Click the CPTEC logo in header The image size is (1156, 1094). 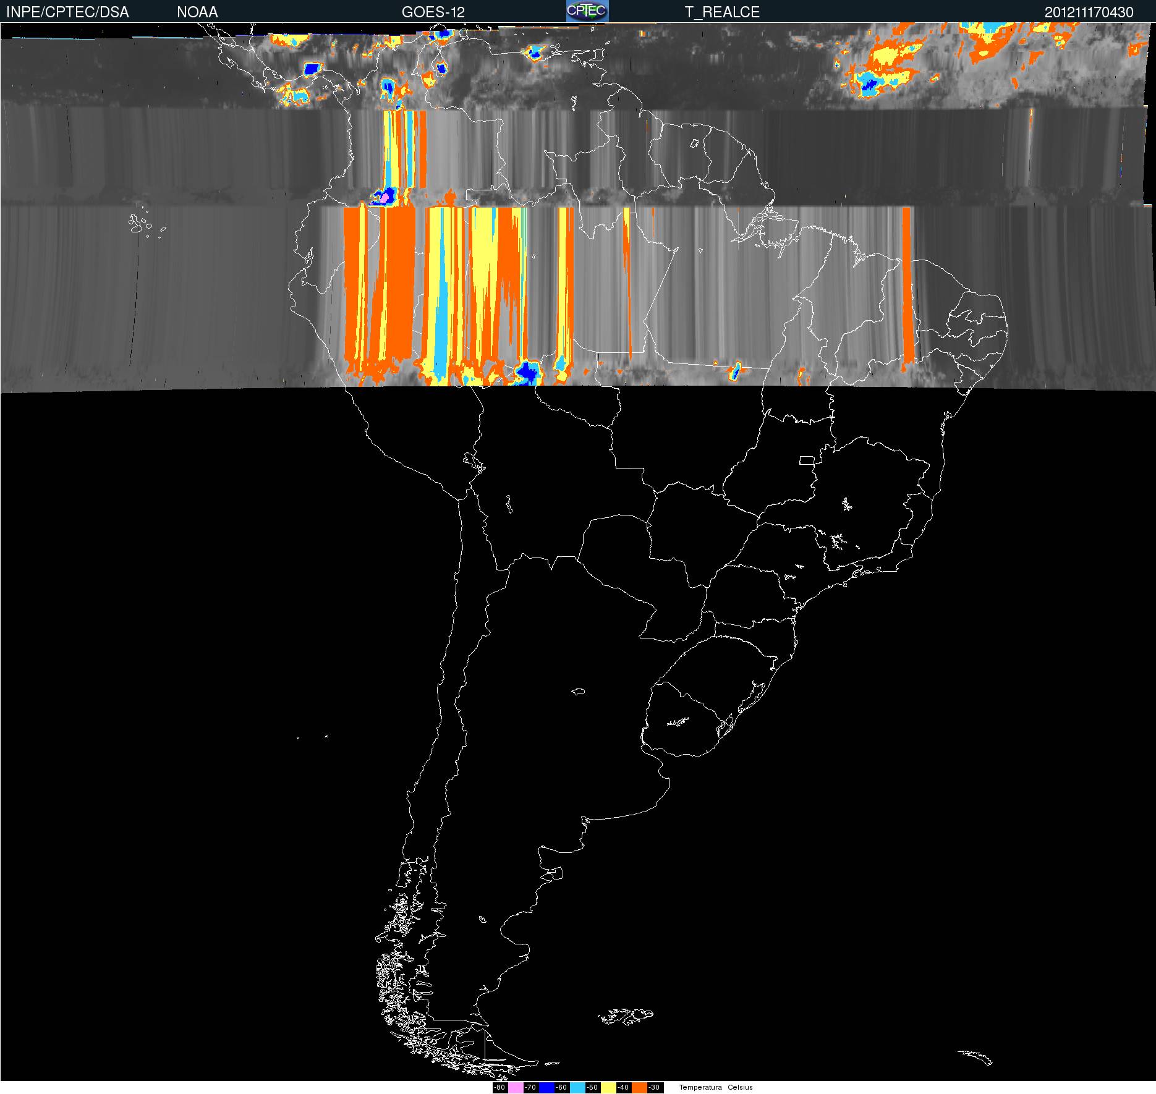[587, 11]
